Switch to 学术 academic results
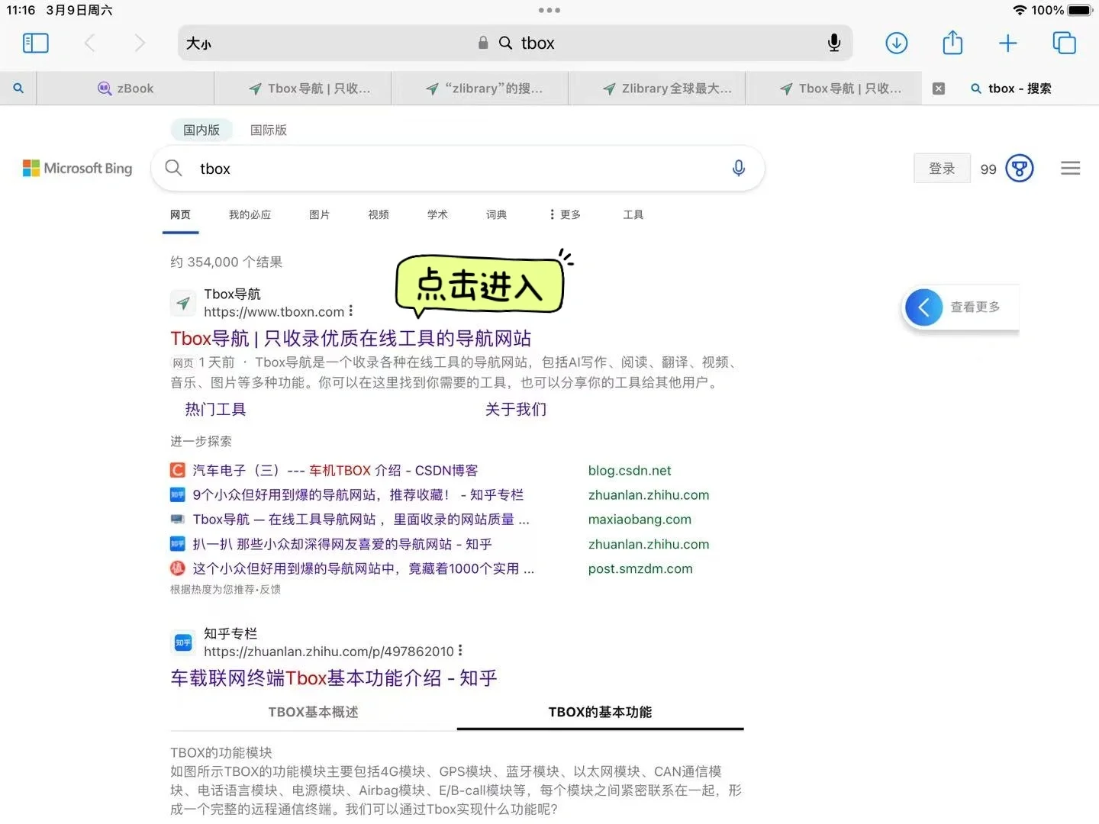 [x=437, y=214]
